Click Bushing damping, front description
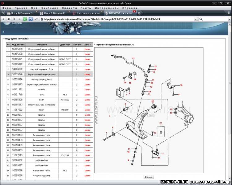 click(x=41, y=79)
